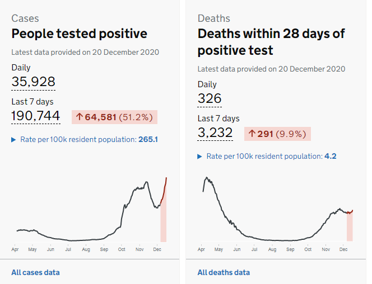
Task: Click the Oct label on cases chart axis
Action: pyautogui.click(x=122, y=249)
